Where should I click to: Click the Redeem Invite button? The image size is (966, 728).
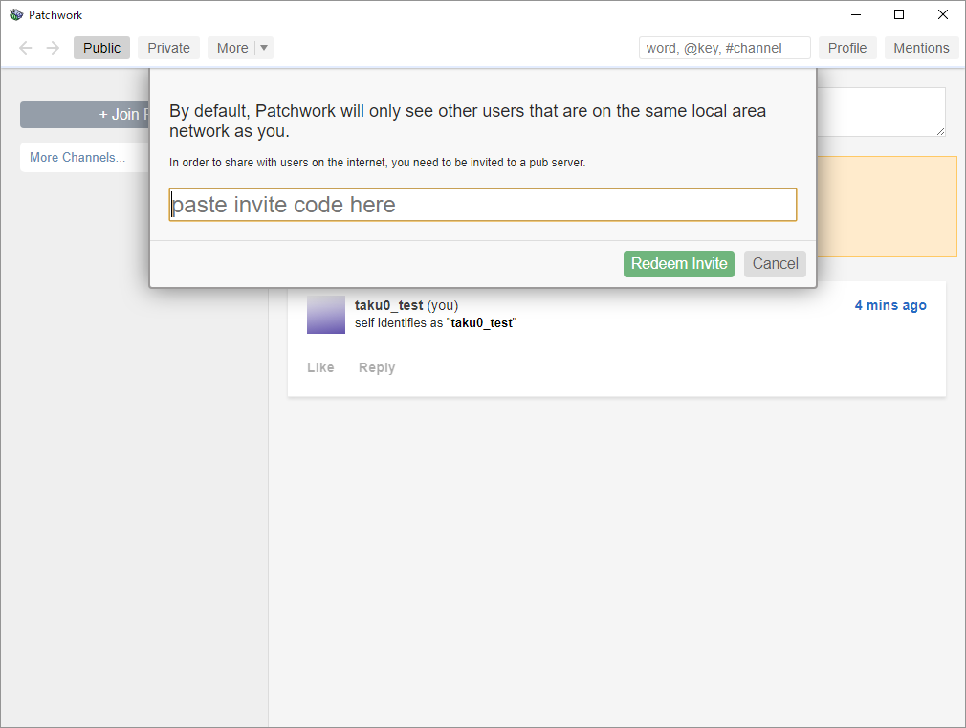pos(679,264)
